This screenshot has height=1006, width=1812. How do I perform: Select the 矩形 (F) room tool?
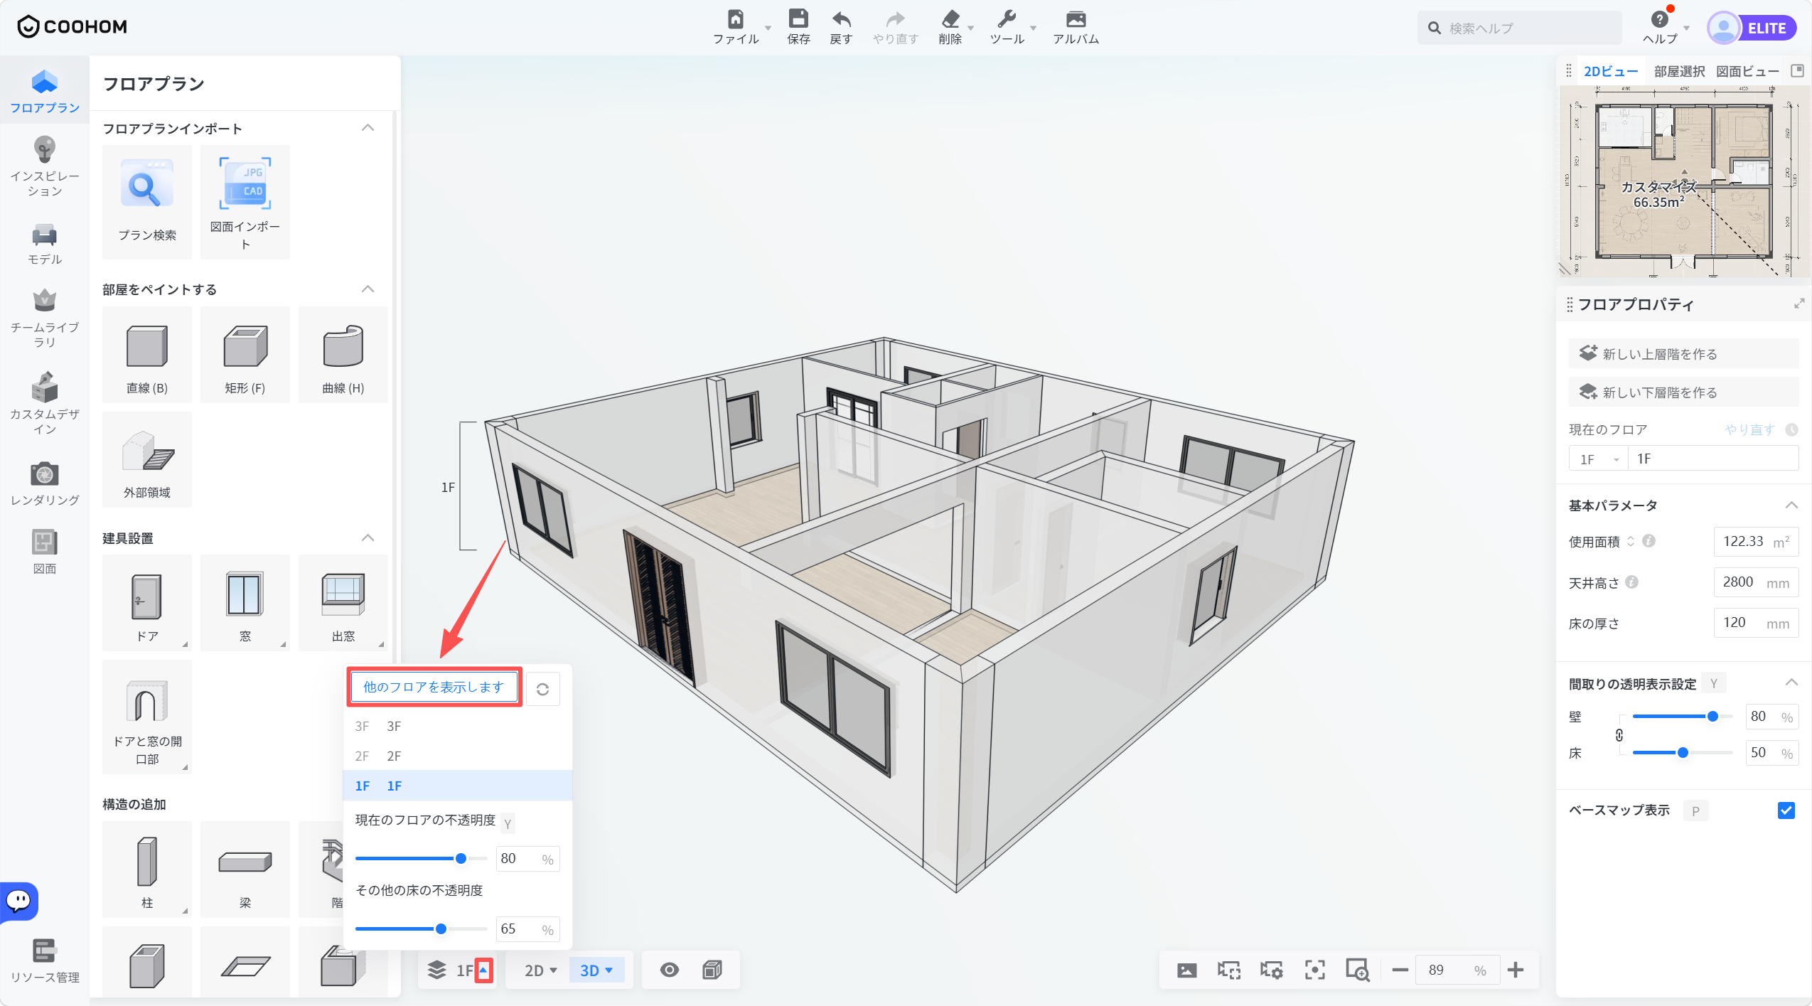(245, 355)
